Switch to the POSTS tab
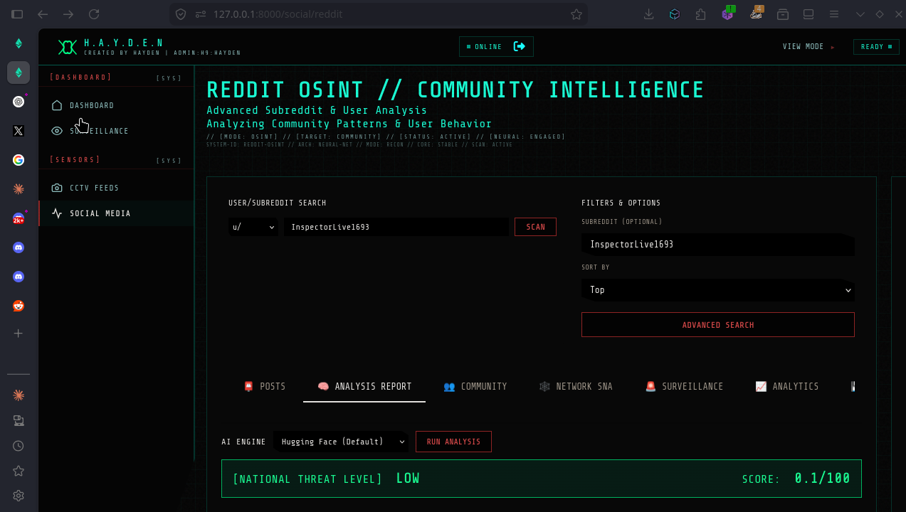 [x=264, y=387]
